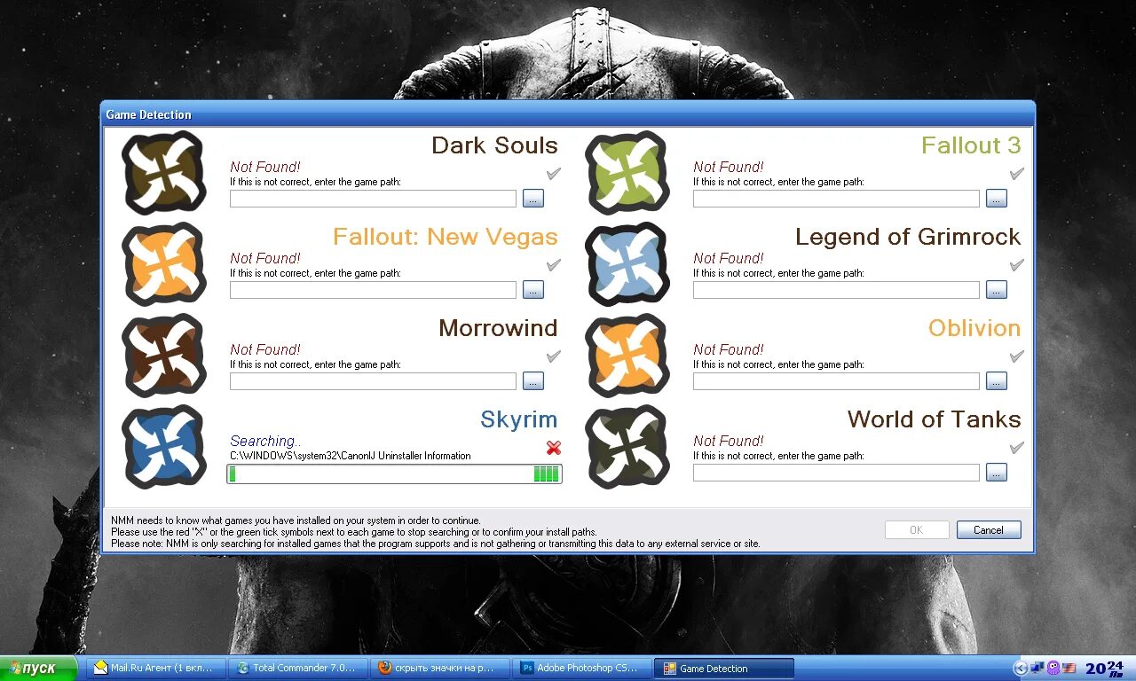The height and width of the screenshot is (681, 1136).
Task: Focus the Legend of Grimrock path field
Action: [836, 290]
